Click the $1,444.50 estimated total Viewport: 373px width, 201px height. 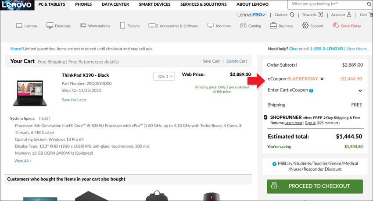[349, 137]
